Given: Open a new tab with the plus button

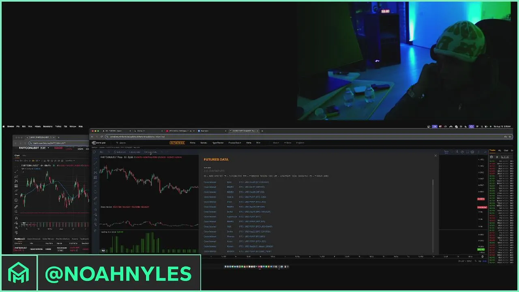Looking at the screenshot, I should pyautogui.click(x=262, y=131).
